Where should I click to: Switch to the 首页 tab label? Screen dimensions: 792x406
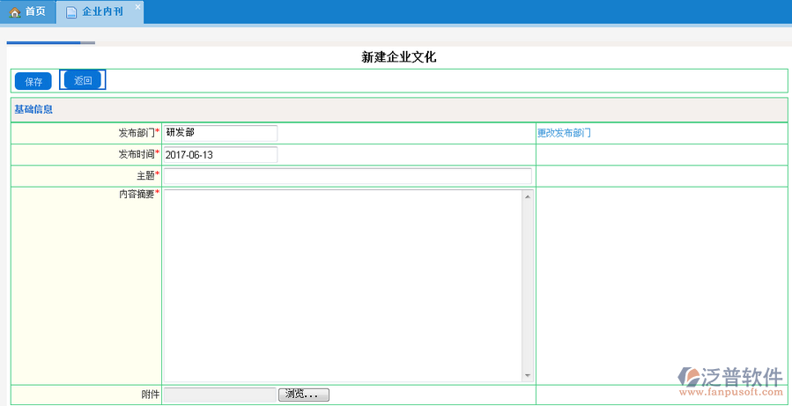[x=35, y=12]
